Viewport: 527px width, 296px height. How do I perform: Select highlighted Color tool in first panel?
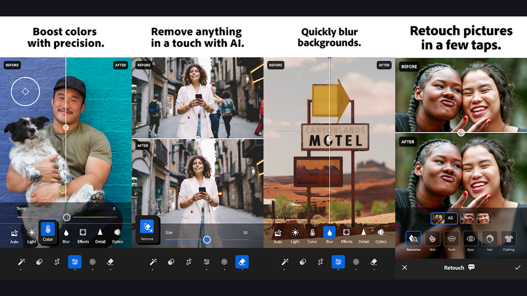(48, 232)
